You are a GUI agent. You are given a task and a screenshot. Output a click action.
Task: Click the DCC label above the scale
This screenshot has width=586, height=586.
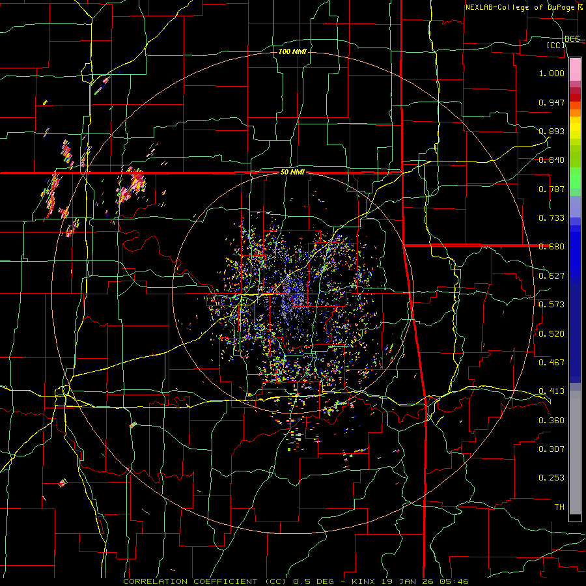click(x=572, y=39)
